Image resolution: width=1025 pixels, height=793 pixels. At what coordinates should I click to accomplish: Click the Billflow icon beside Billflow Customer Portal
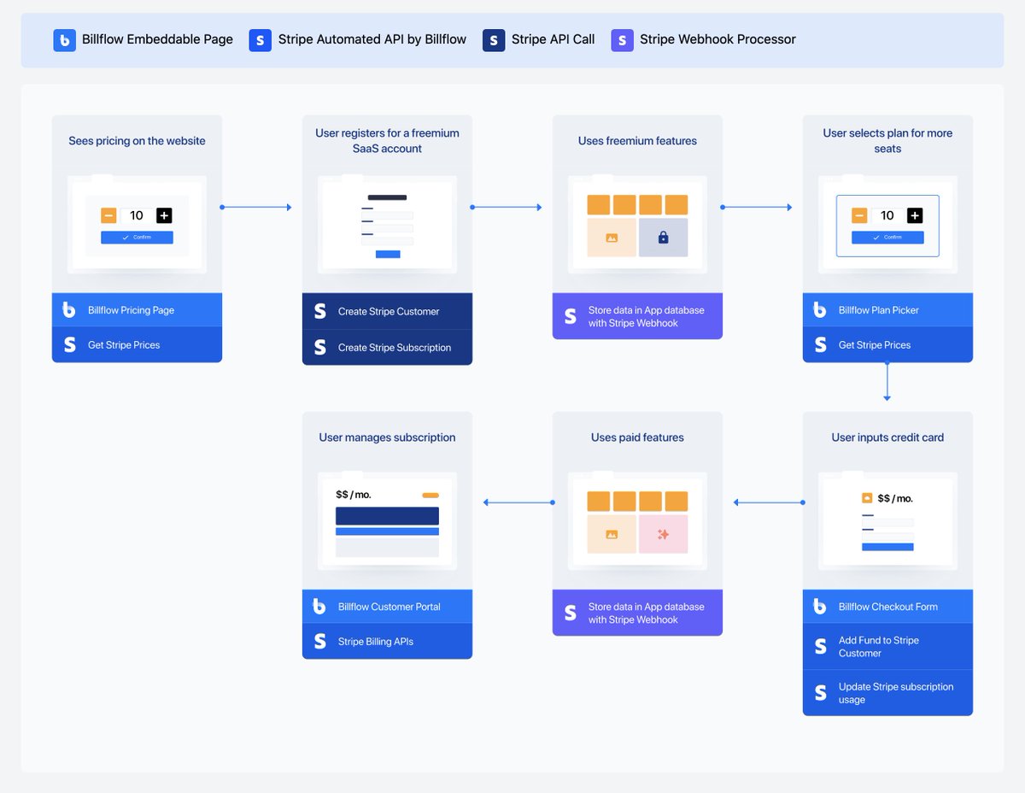click(319, 606)
